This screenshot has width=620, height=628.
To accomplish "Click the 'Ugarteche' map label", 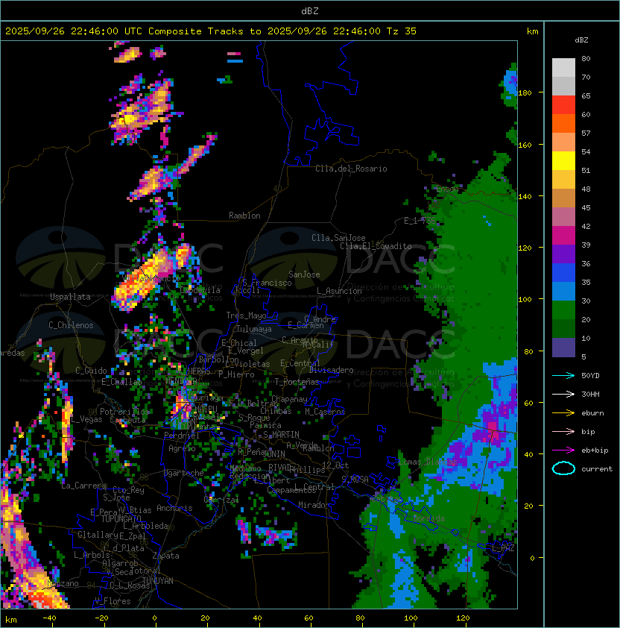I will point(184,473).
